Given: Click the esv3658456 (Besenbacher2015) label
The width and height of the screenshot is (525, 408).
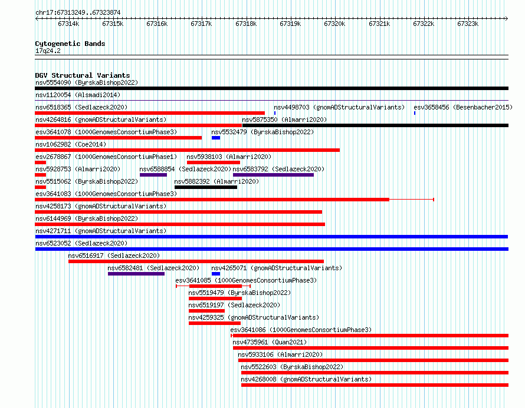Looking at the screenshot, I should click(x=463, y=107).
